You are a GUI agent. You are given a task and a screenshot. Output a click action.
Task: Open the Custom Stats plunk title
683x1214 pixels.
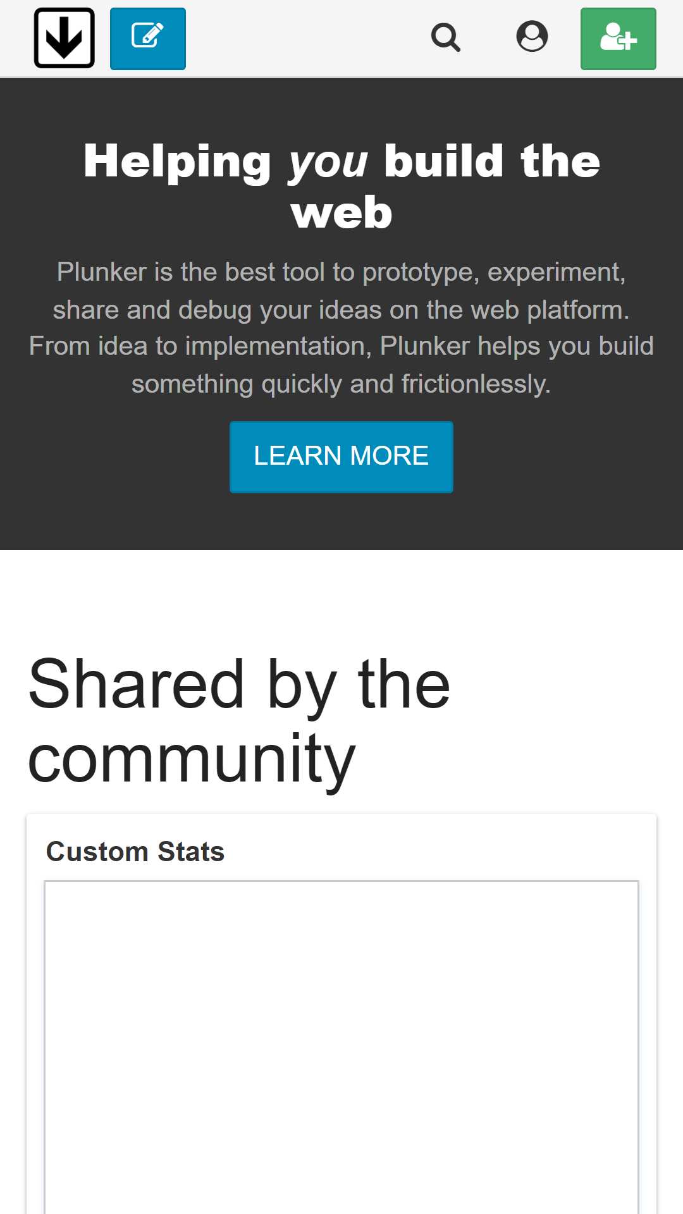tap(135, 852)
